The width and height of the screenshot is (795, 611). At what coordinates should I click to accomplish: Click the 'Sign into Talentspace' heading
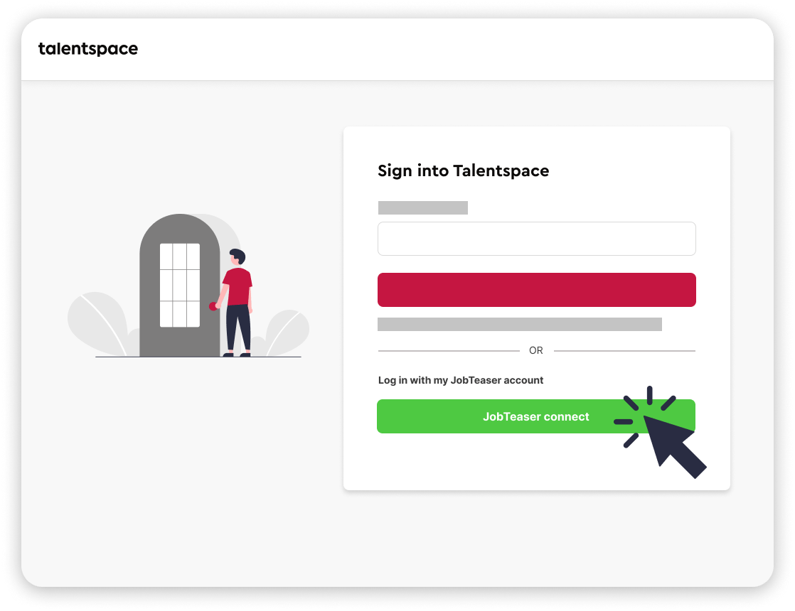tap(463, 171)
